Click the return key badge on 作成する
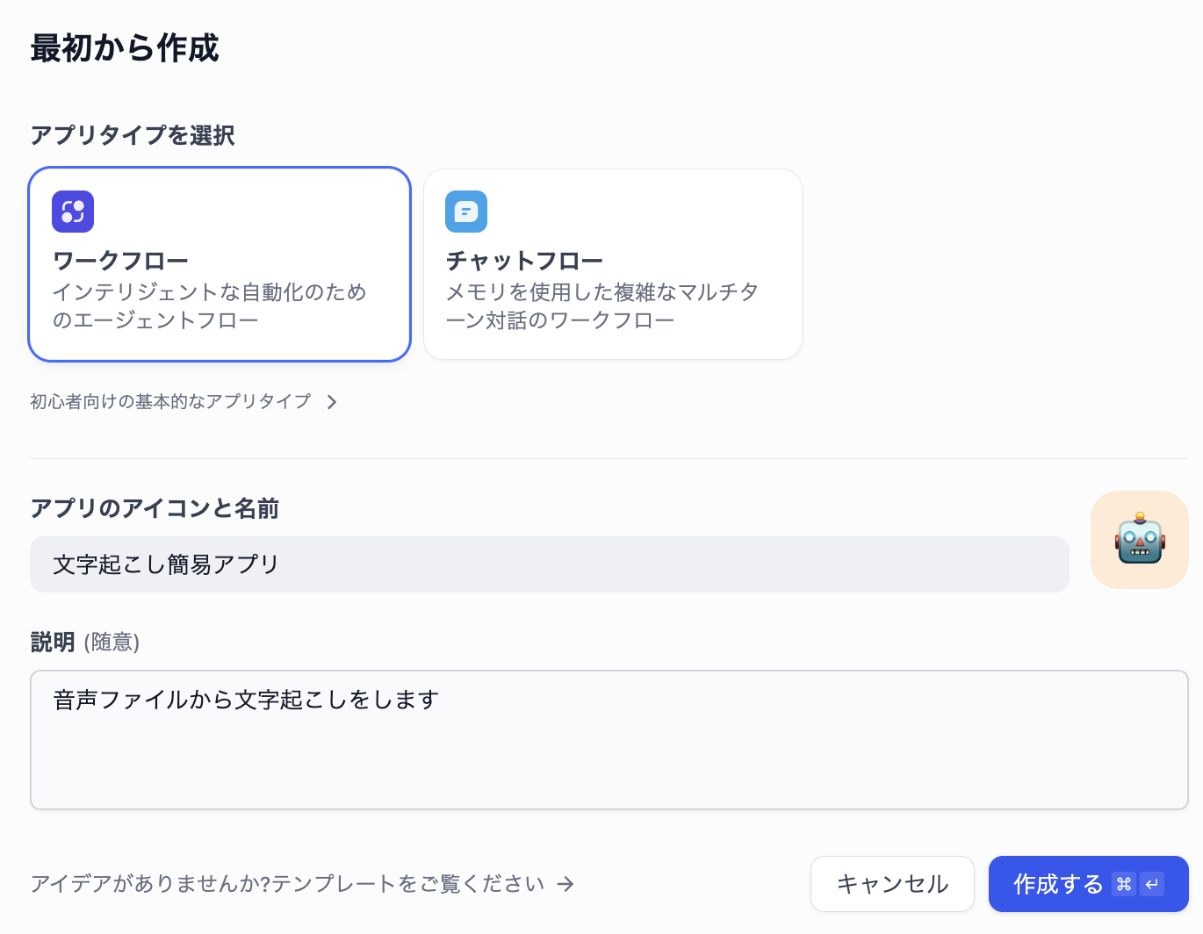This screenshot has height=934, width=1203. pos(1152,884)
